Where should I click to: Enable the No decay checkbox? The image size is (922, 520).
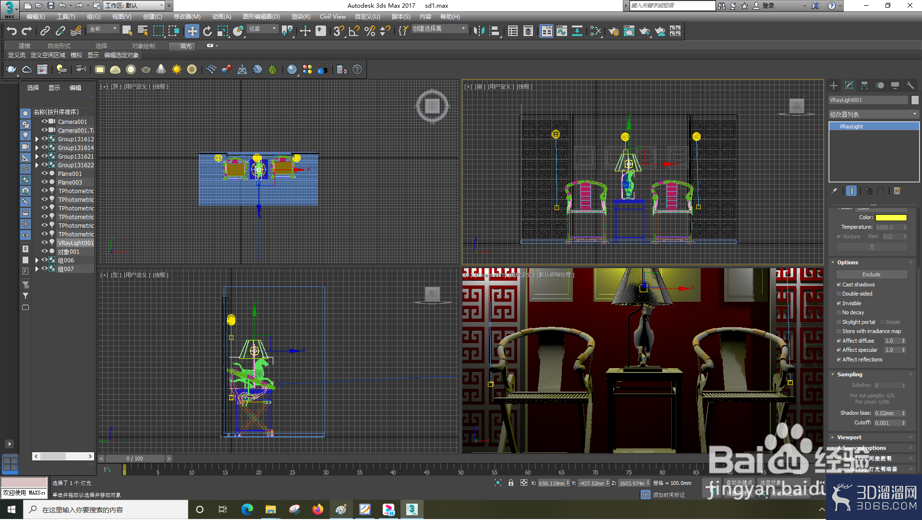[839, 312]
